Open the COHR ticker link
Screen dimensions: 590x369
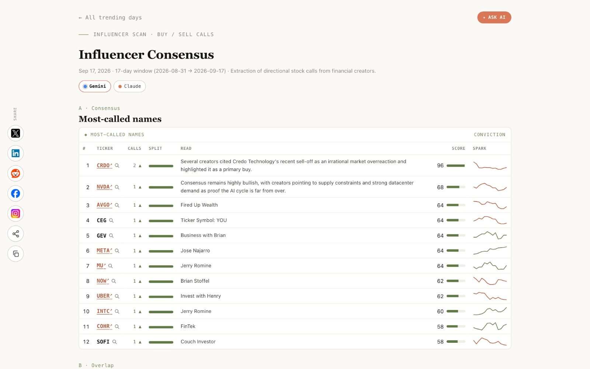pos(104,326)
